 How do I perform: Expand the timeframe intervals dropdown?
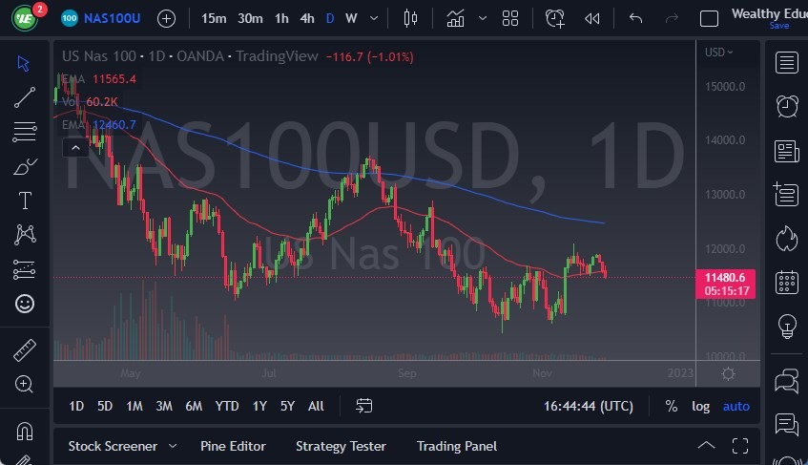point(374,18)
